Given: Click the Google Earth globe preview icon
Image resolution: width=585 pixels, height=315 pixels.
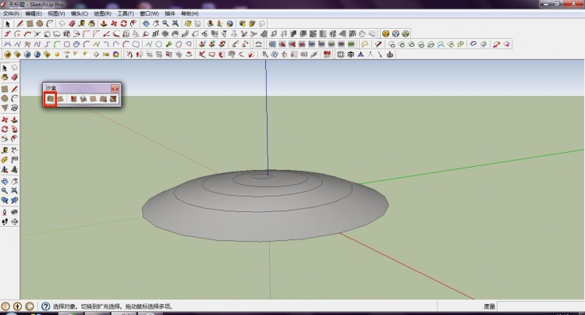Looking at the screenshot, I should point(230,23).
